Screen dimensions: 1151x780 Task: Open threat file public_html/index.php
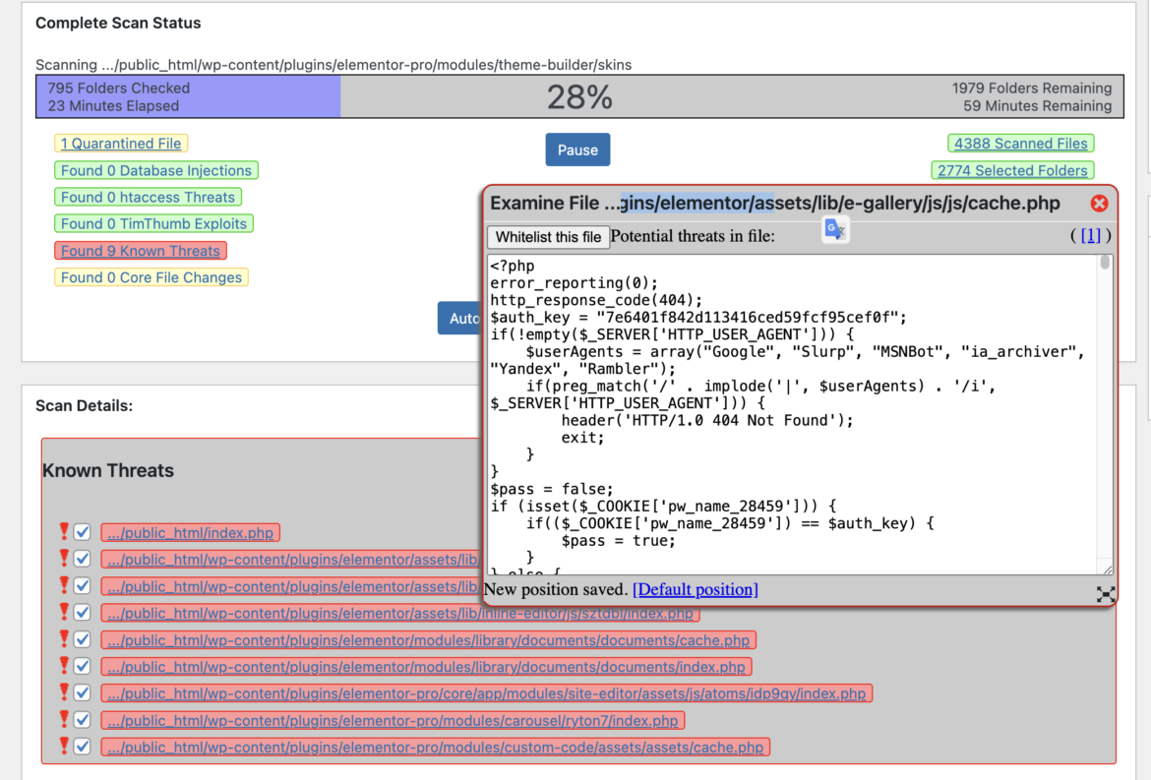pyautogui.click(x=190, y=533)
